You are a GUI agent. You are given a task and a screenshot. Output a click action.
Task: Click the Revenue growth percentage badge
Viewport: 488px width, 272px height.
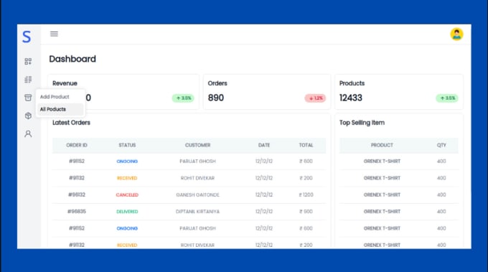pos(183,98)
